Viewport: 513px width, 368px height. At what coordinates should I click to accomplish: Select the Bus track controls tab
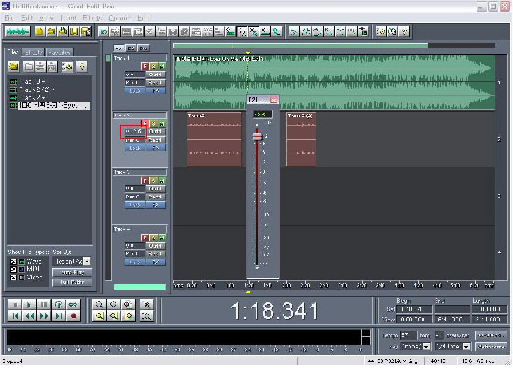[x=144, y=48]
